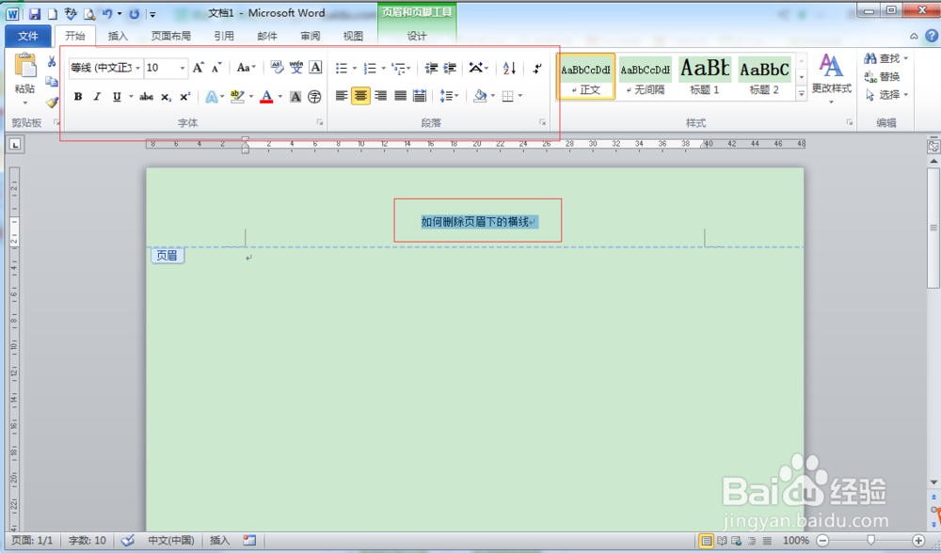
Task: Sort the selected text
Action: [x=509, y=68]
